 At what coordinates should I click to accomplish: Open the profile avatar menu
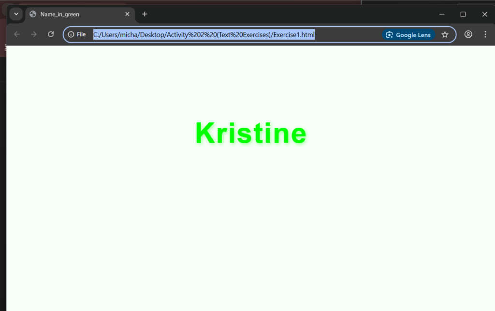[x=468, y=34]
